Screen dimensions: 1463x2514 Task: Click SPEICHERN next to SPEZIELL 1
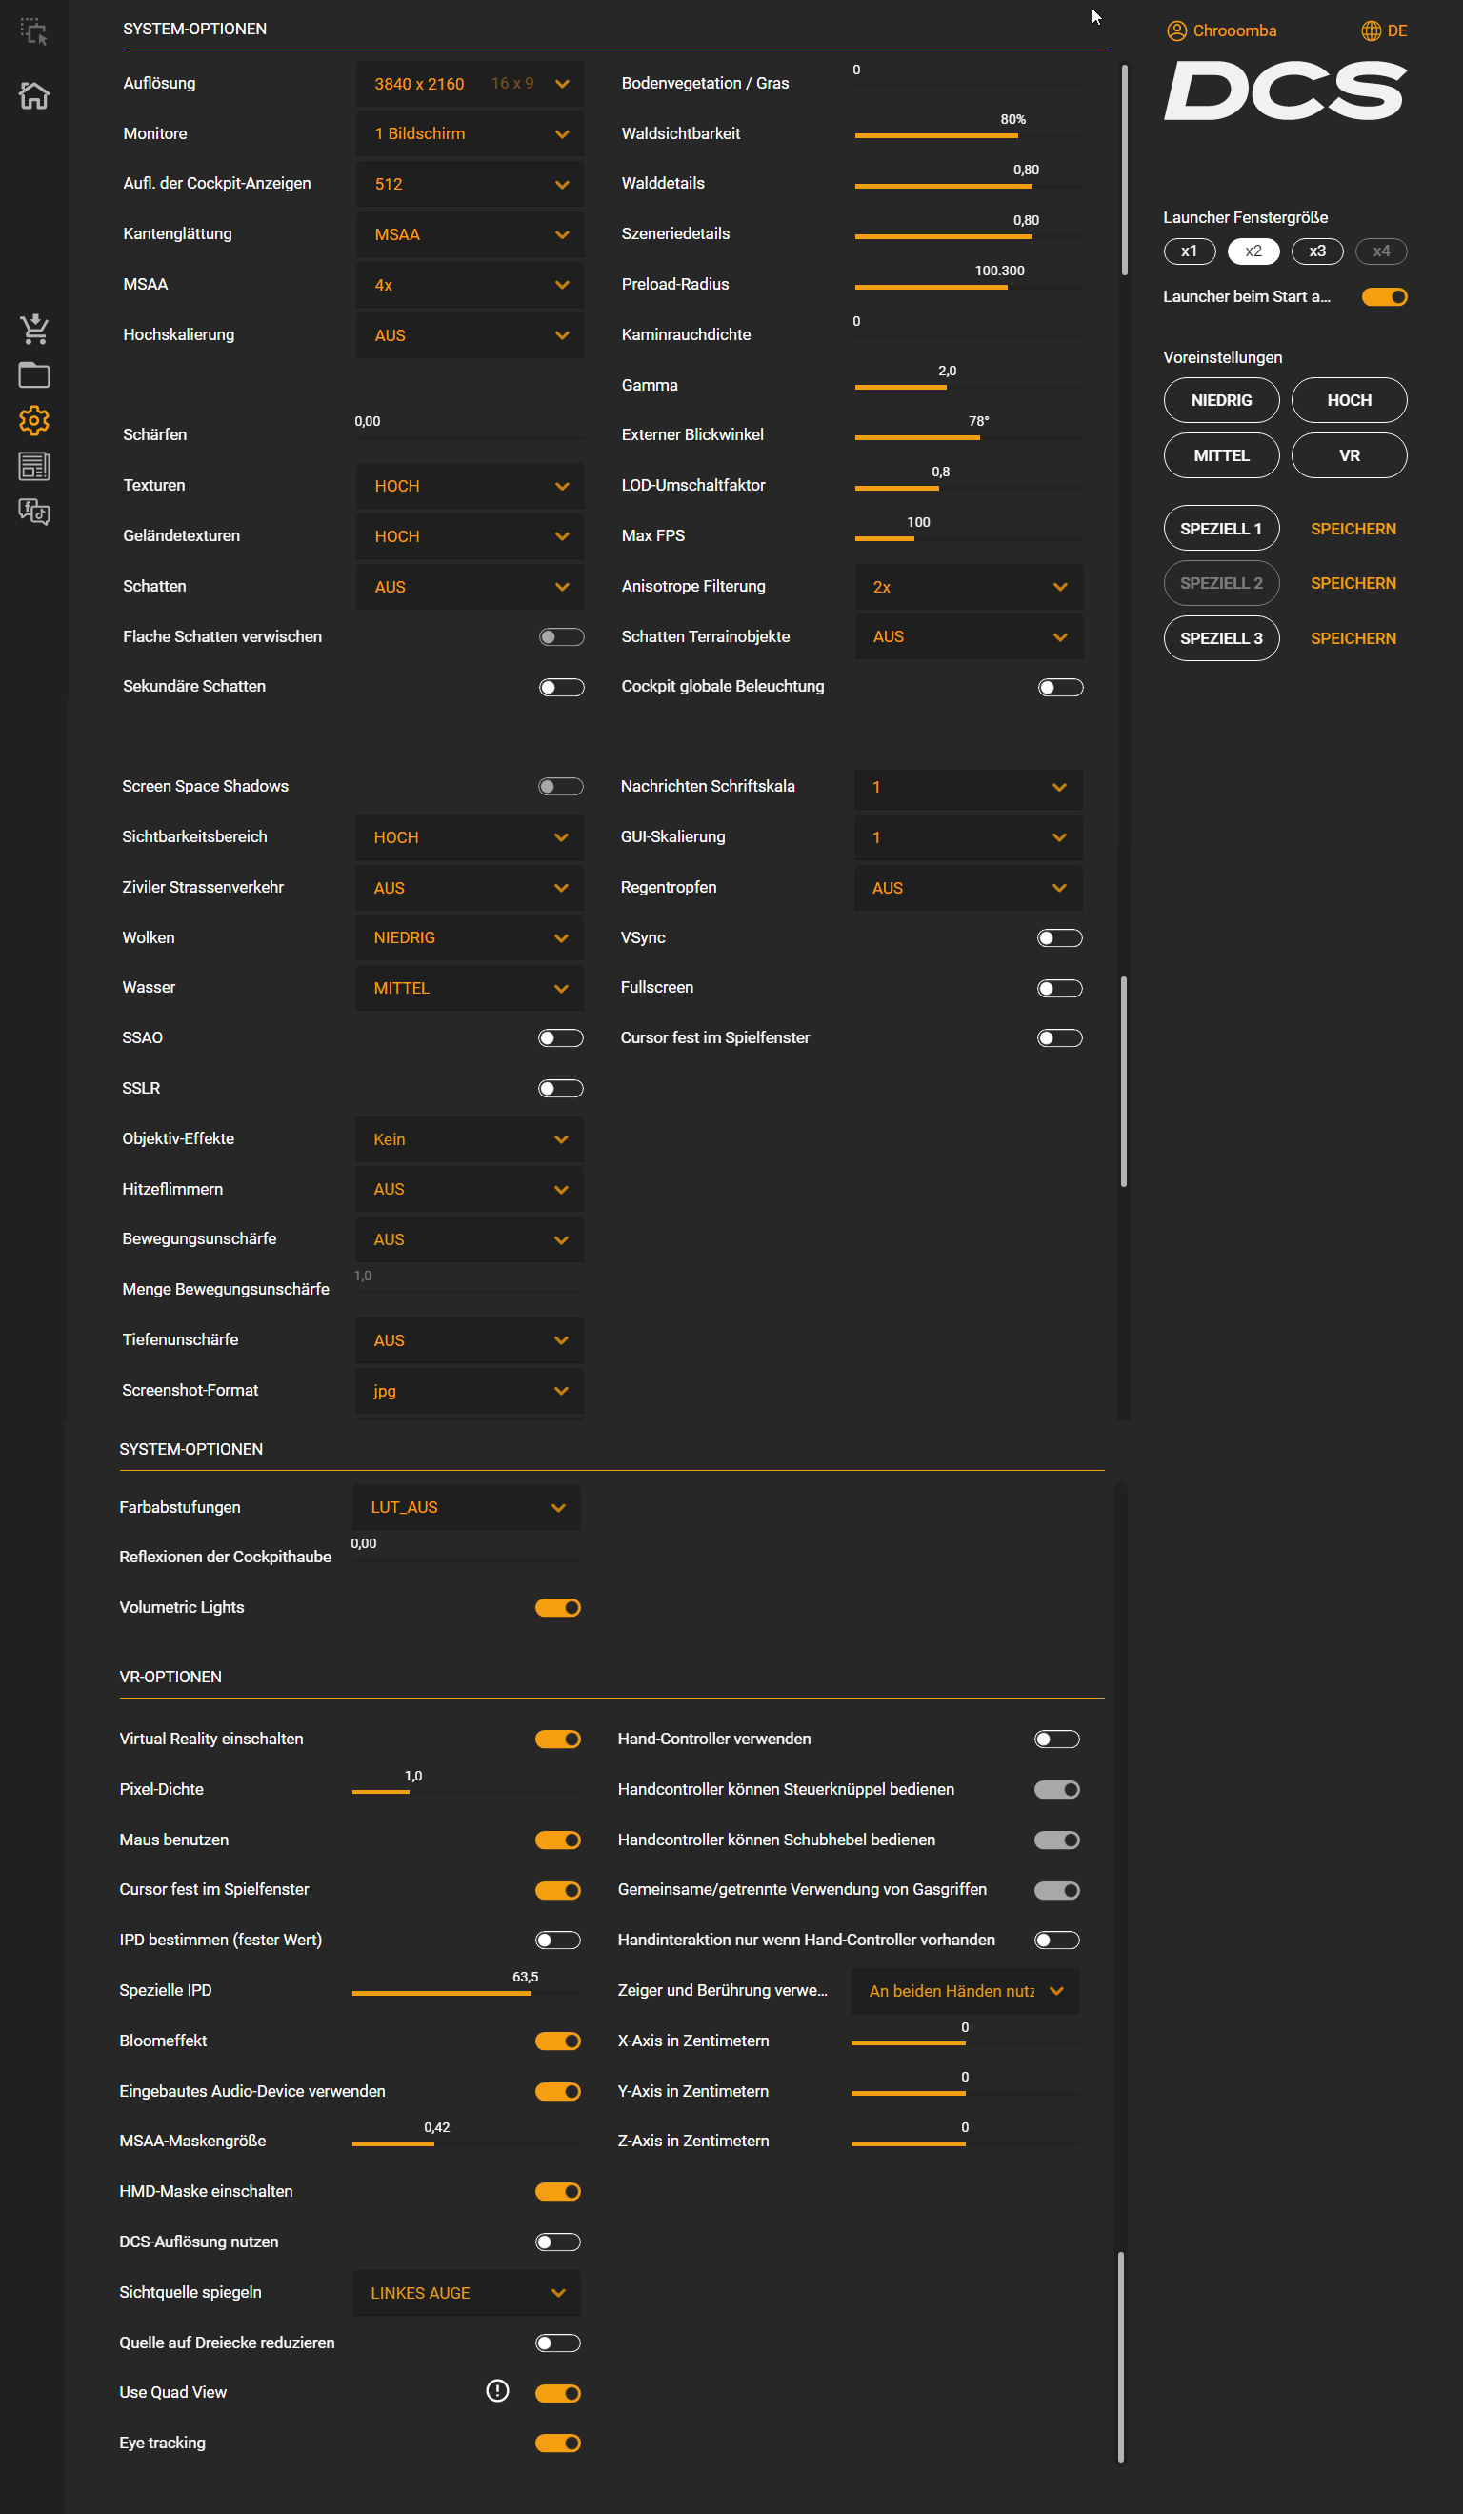(1353, 529)
